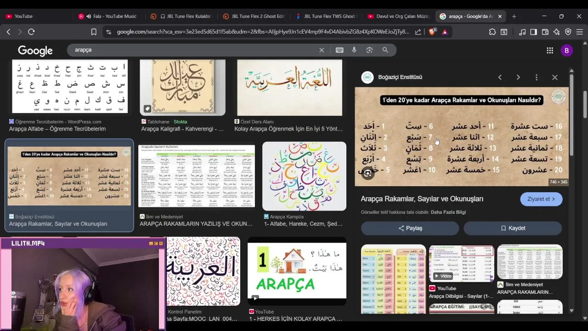Open a new browser tab
This screenshot has width=588, height=331.
pos(514,16)
